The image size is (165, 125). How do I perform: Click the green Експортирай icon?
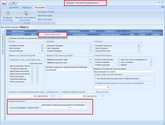click(39, 20)
